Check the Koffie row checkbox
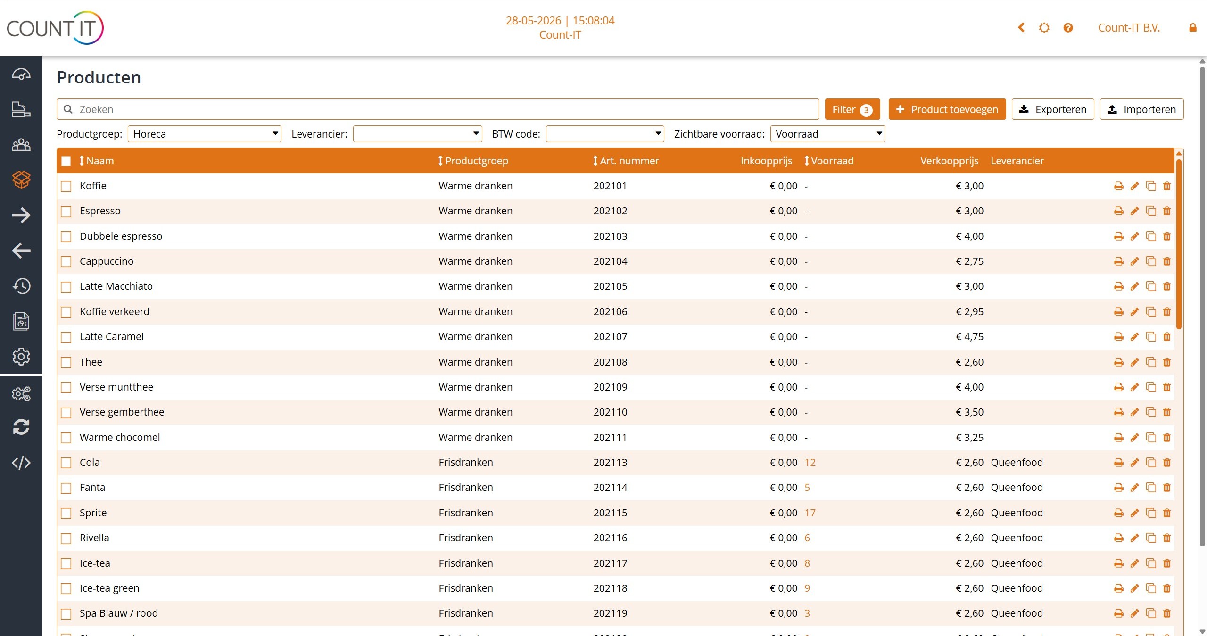The height and width of the screenshot is (636, 1207). 66,186
